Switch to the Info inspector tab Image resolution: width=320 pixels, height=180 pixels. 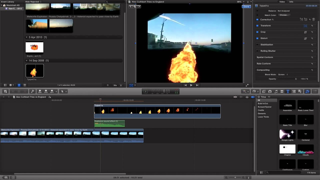[291, 2]
